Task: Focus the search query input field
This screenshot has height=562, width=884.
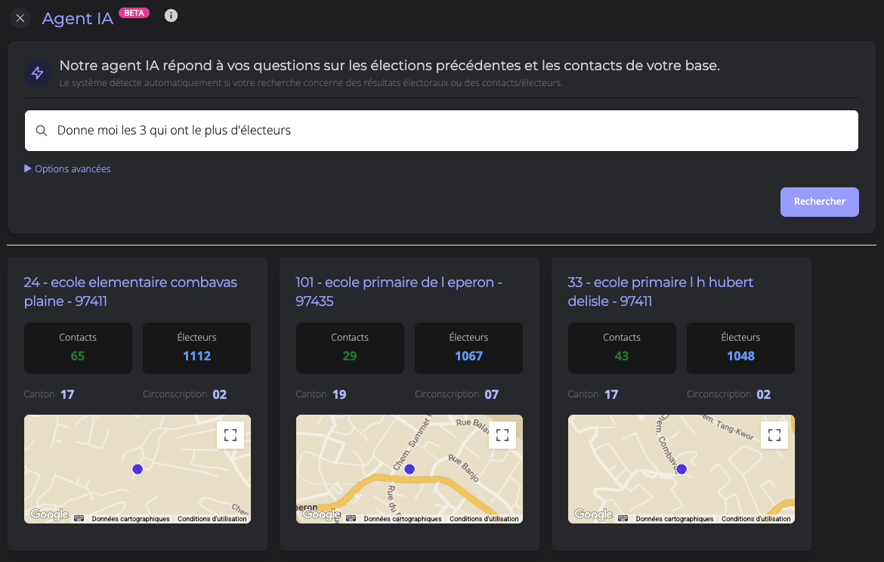Action: (453, 131)
